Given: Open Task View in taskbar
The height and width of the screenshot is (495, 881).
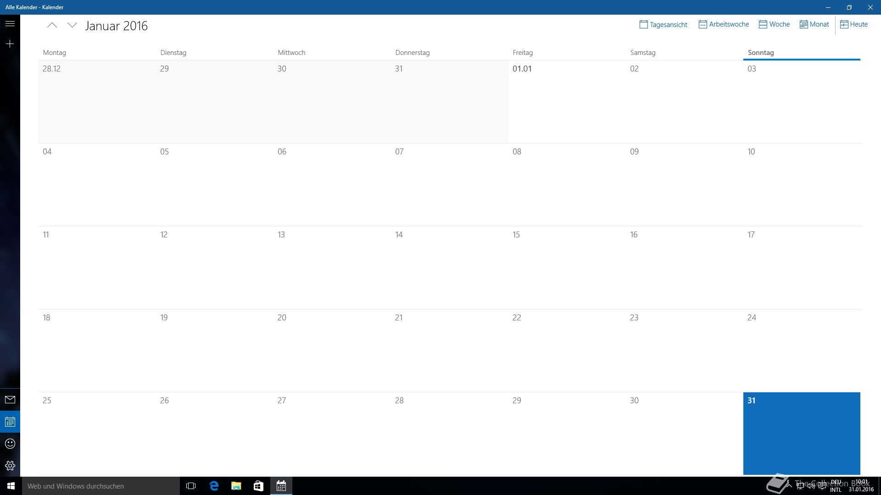Looking at the screenshot, I should click(x=191, y=486).
